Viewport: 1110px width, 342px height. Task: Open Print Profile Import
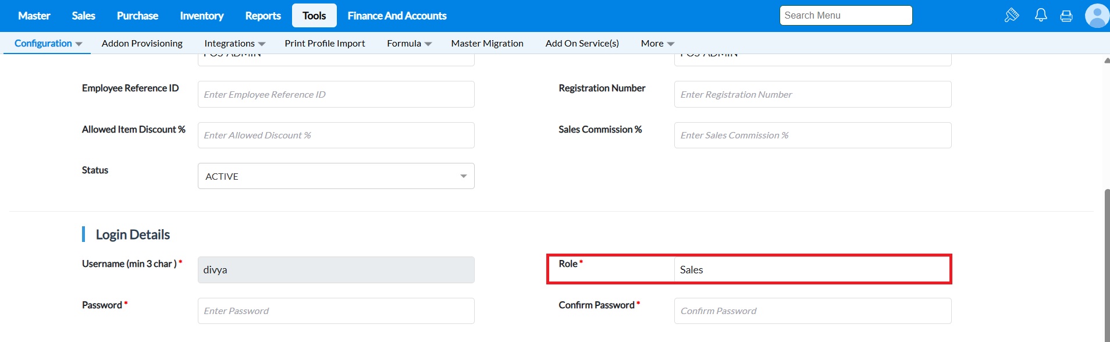click(325, 44)
